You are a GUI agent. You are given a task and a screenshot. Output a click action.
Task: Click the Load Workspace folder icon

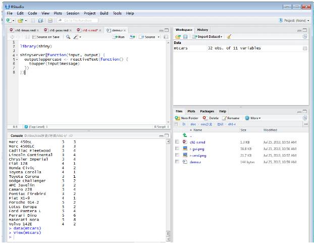(178, 37)
